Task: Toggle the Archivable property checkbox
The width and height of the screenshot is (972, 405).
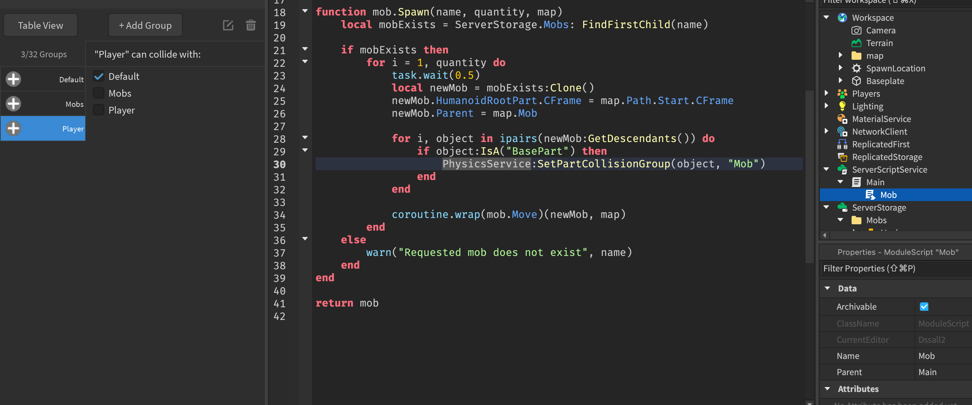Action: [x=924, y=307]
